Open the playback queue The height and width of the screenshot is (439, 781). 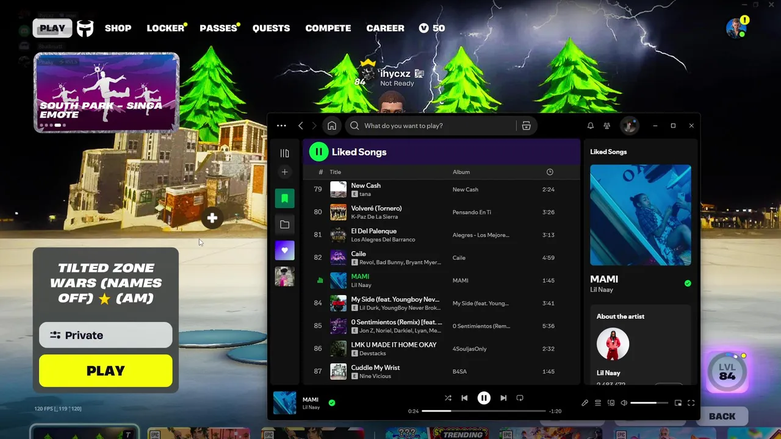coord(598,403)
